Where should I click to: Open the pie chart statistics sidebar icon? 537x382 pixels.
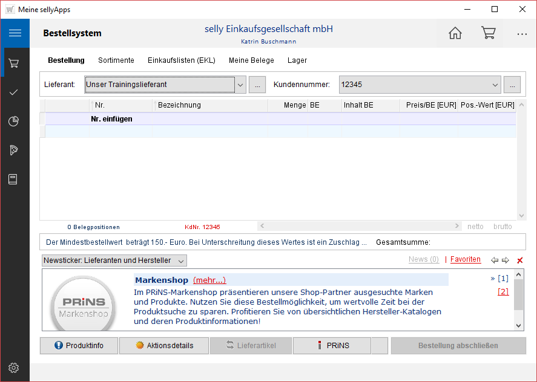point(15,121)
